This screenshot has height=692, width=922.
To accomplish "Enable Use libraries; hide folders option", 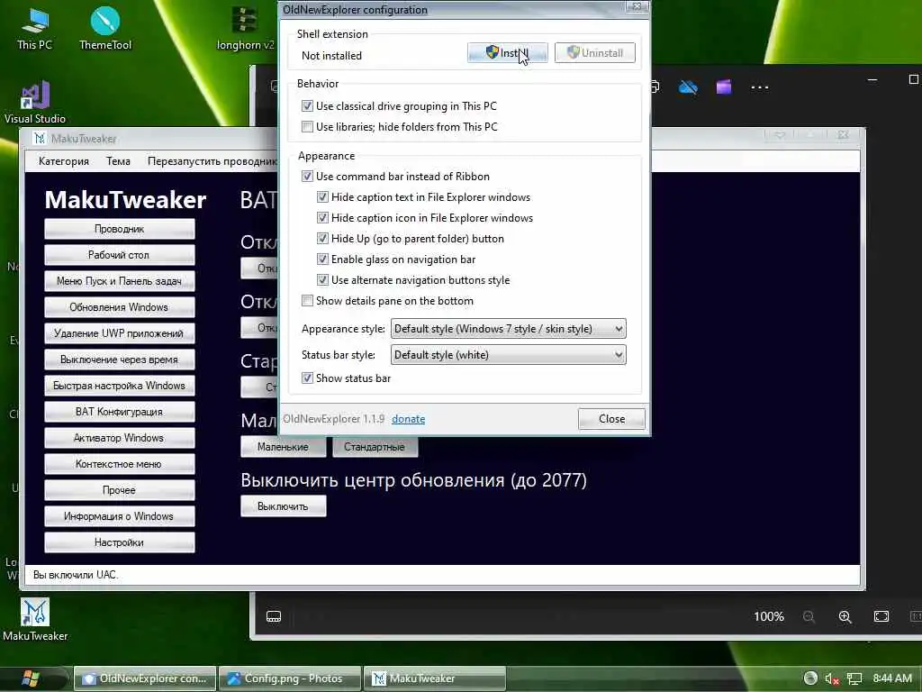I will click(307, 126).
